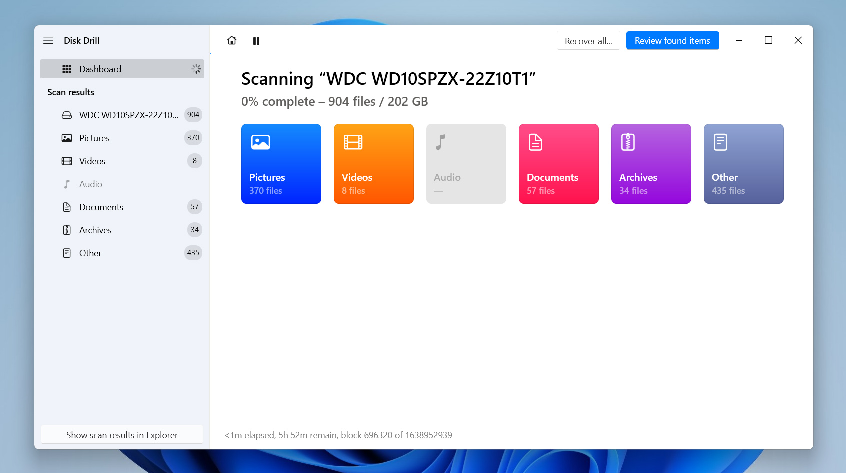Screen dimensions: 846x473
Task: Click "0% complete – 904 files / 202 GB" text
Action: tap(335, 101)
